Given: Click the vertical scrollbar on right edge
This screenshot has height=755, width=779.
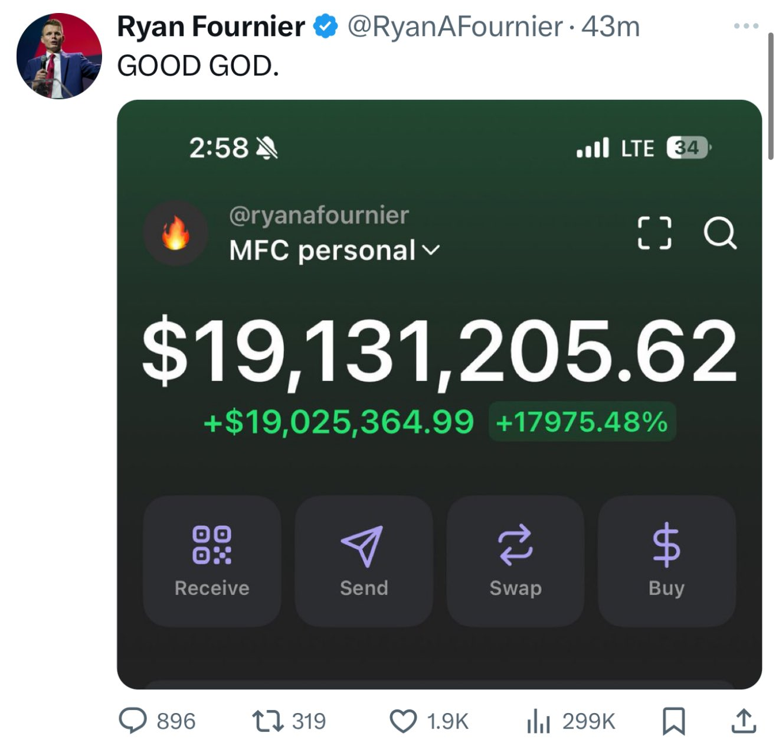Looking at the screenshot, I should [x=771, y=96].
